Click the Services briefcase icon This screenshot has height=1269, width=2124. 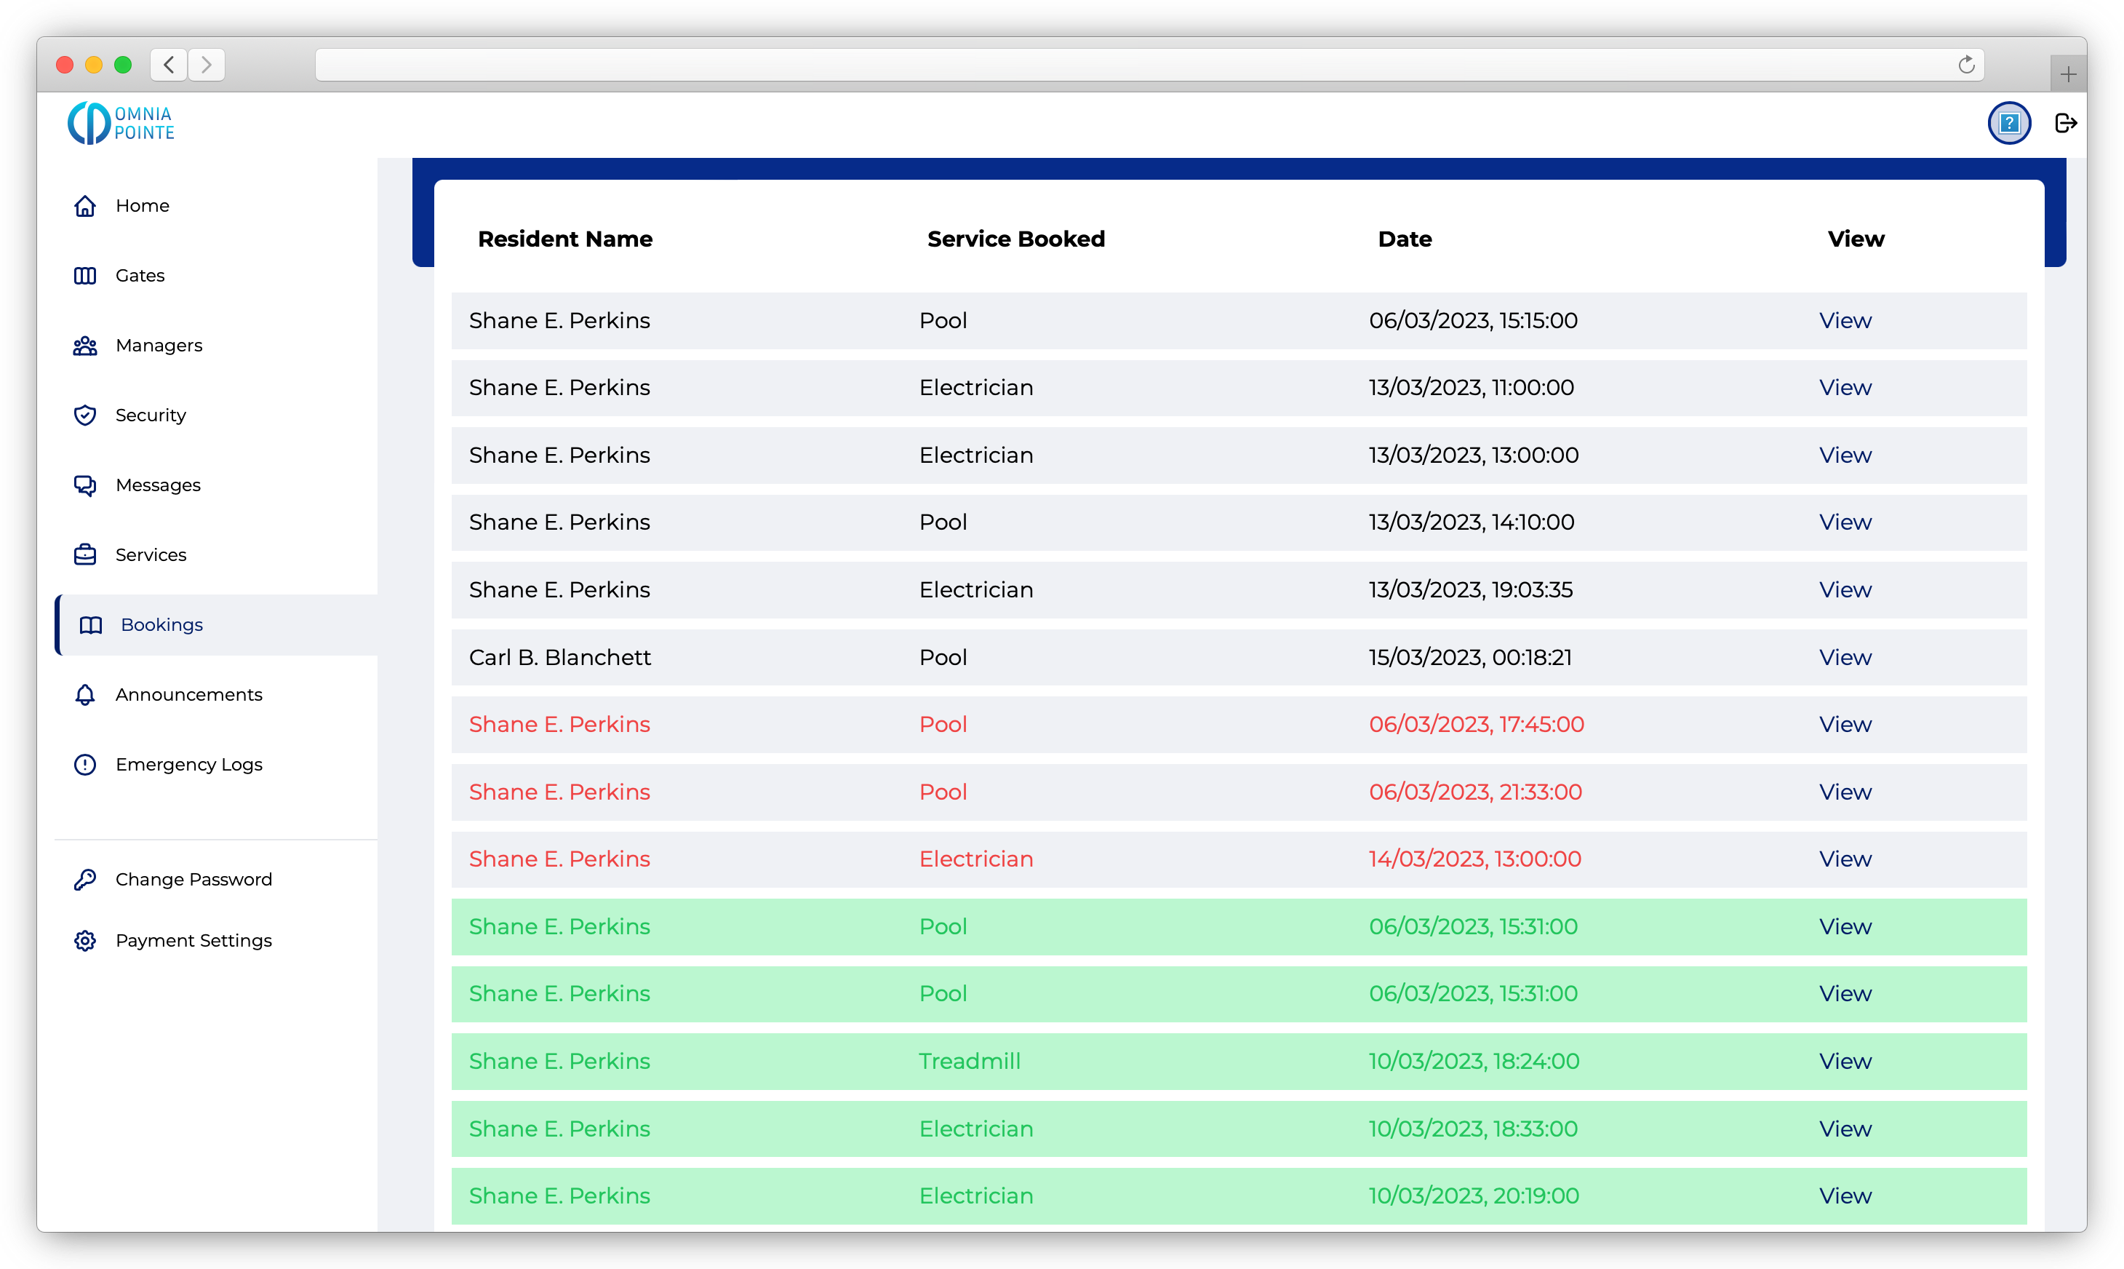click(84, 555)
